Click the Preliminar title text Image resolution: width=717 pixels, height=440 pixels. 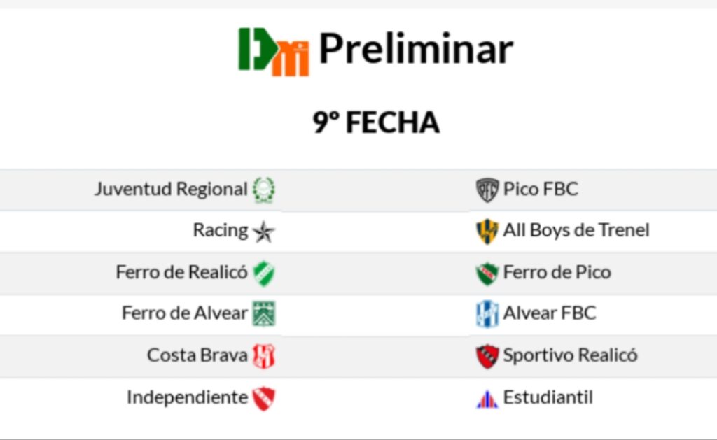[x=416, y=49]
